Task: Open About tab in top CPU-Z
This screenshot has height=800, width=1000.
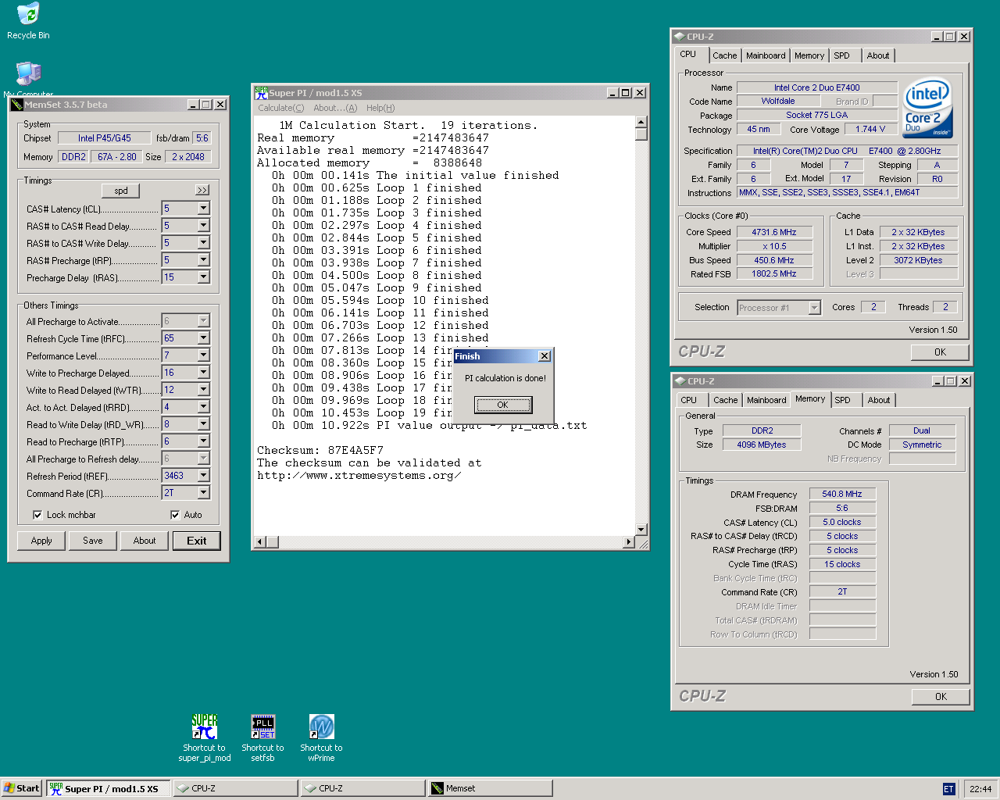Action: click(x=878, y=55)
